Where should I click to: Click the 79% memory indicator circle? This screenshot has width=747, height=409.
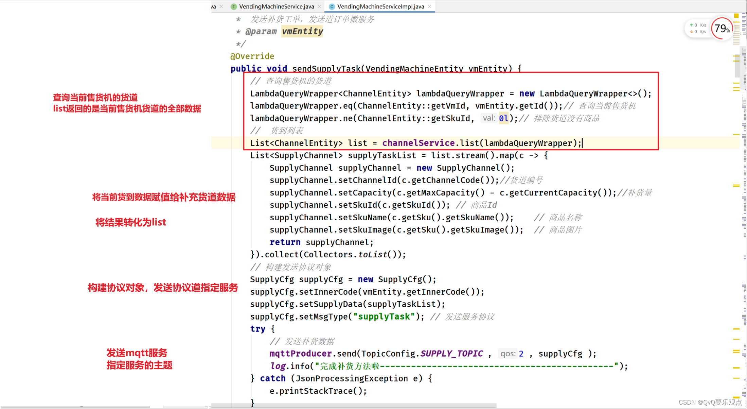pos(722,29)
